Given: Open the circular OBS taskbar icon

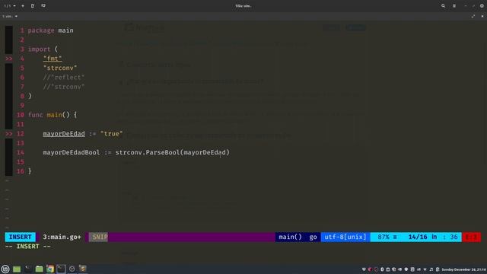Looking at the screenshot, I should tap(72, 269).
